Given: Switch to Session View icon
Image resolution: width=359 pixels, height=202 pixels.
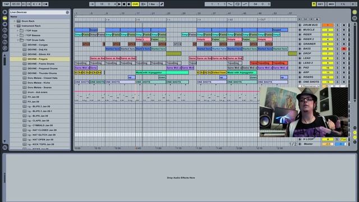Looking at the screenshot, I should coord(355,18).
